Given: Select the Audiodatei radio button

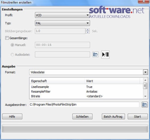Looking at the screenshot, I should 12,55.
